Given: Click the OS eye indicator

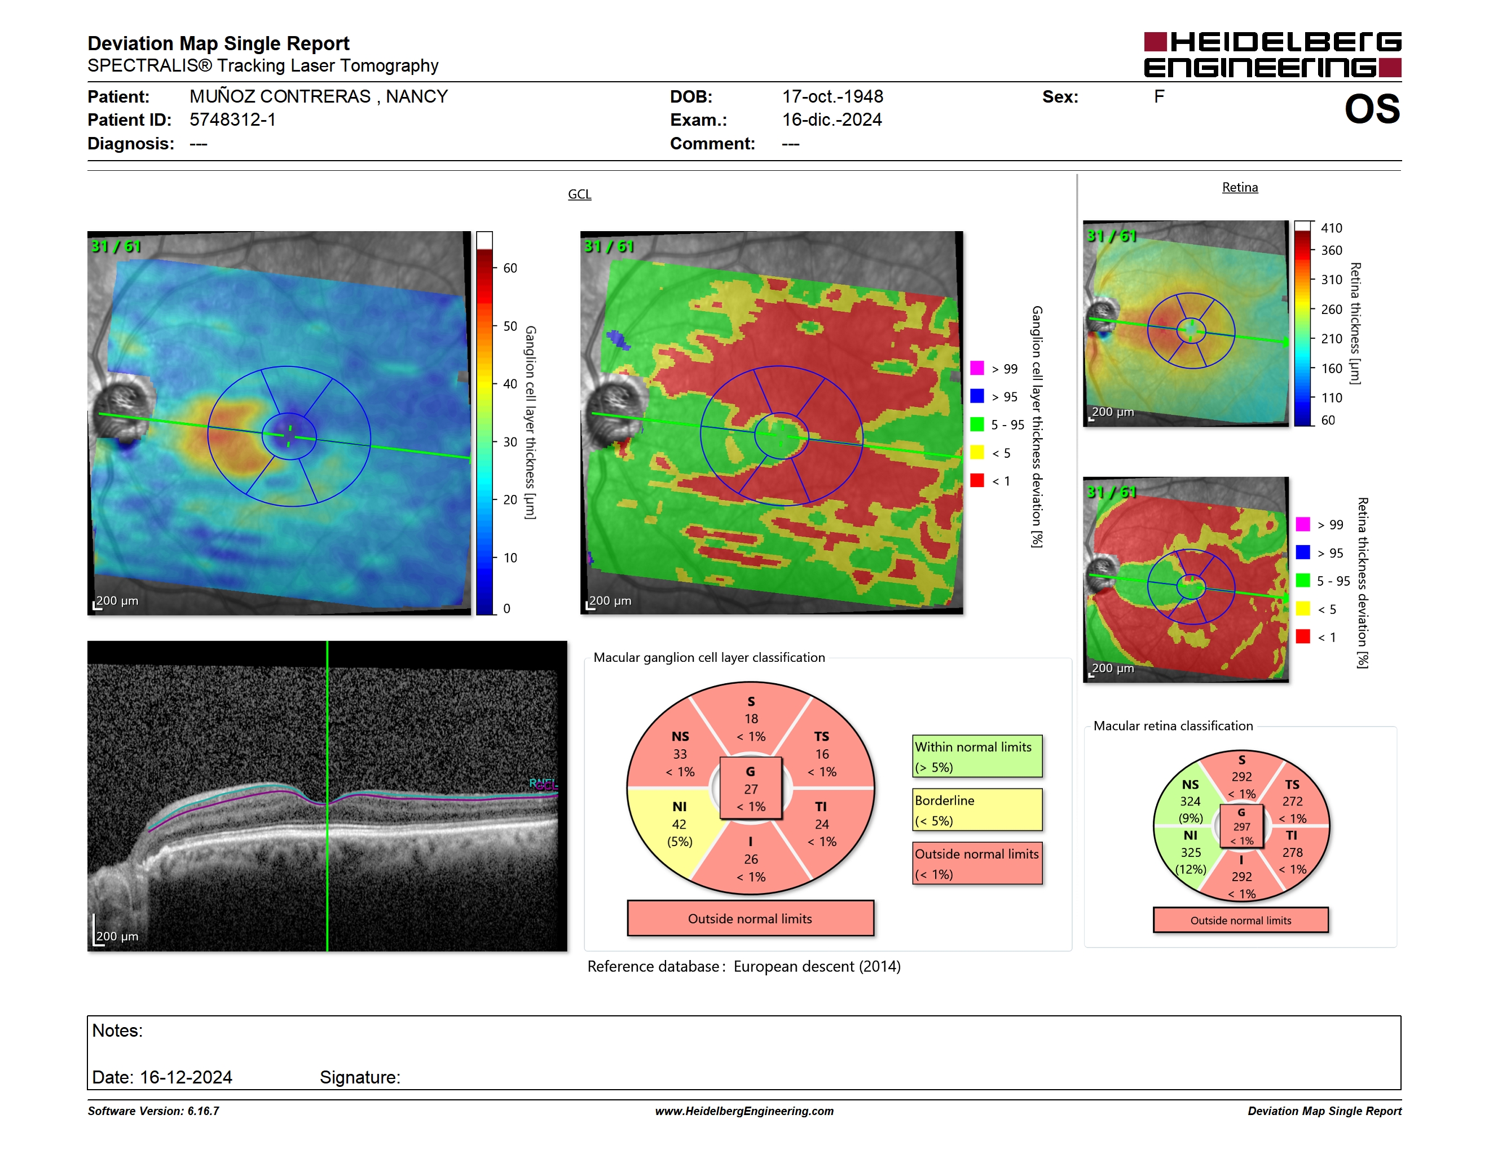Looking at the screenshot, I should click(1372, 109).
